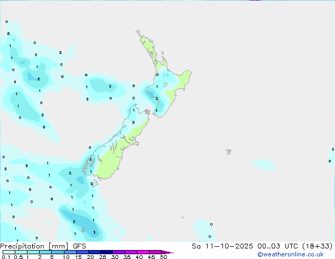
Task: Choose the 40–45 mm magenta legend box
Action: point(143,252)
